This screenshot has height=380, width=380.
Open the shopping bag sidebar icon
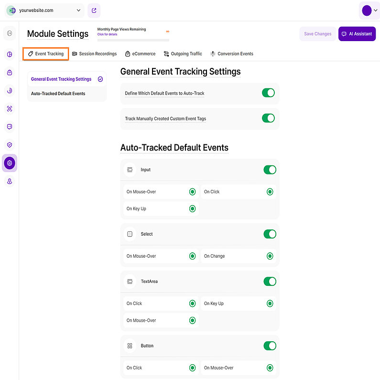pos(10,72)
